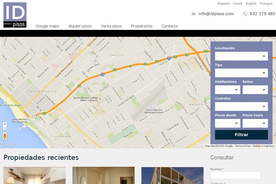
Task: Open Alquiler pisos menu item
Action: pos(80,26)
